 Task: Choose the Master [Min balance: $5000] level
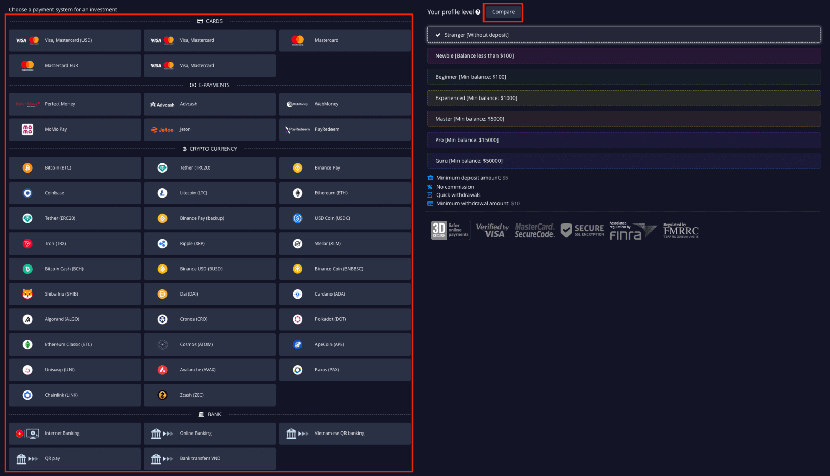click(x=624, y=119)
